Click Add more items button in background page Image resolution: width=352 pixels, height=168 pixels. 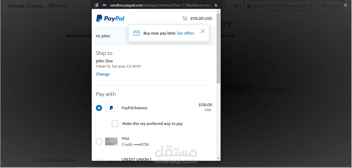click(271, 89)
